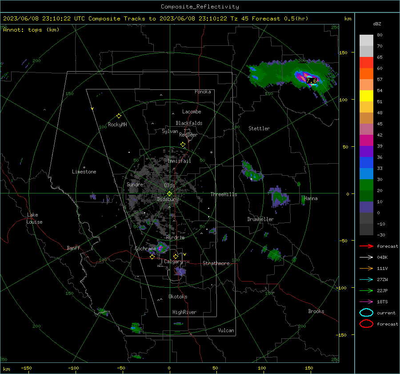Click the -150 tick on the bottom axis

click(x=26, y=368)
